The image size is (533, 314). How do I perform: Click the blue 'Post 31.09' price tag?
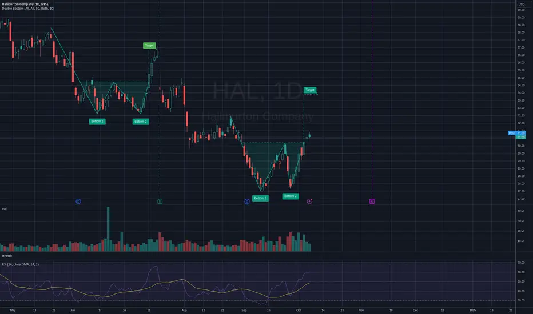tap(516, 133)
